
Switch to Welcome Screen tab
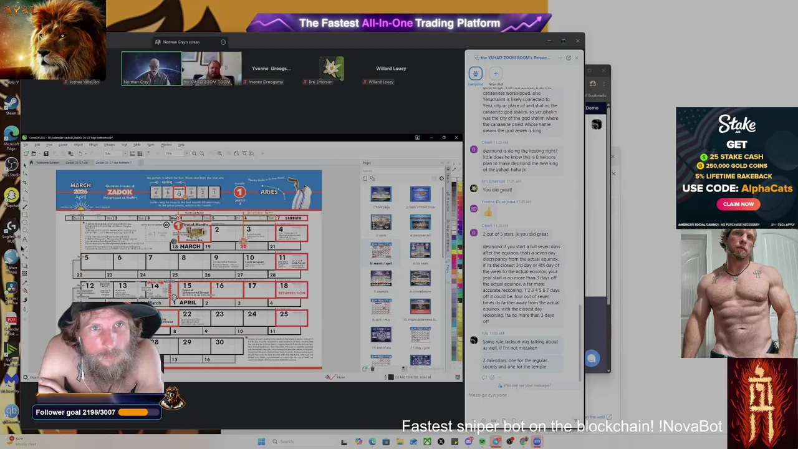click(46, 163)
